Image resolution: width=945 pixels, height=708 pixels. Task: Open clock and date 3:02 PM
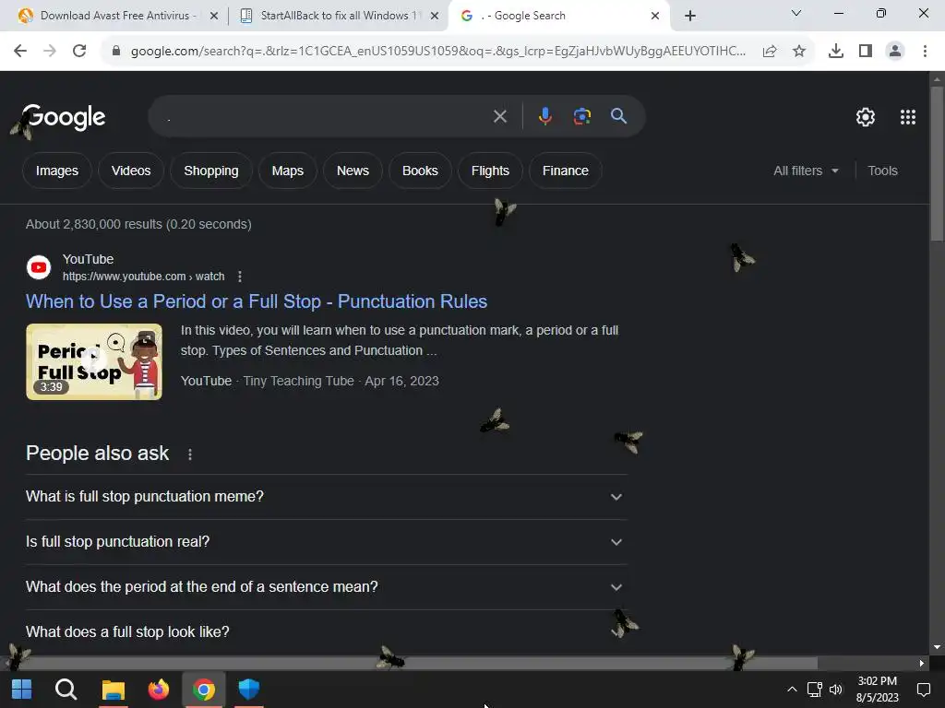[x=877, y=690]
